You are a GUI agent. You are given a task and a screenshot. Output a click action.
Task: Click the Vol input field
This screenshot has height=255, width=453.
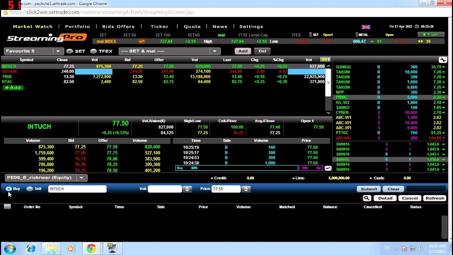click(165, 189)
